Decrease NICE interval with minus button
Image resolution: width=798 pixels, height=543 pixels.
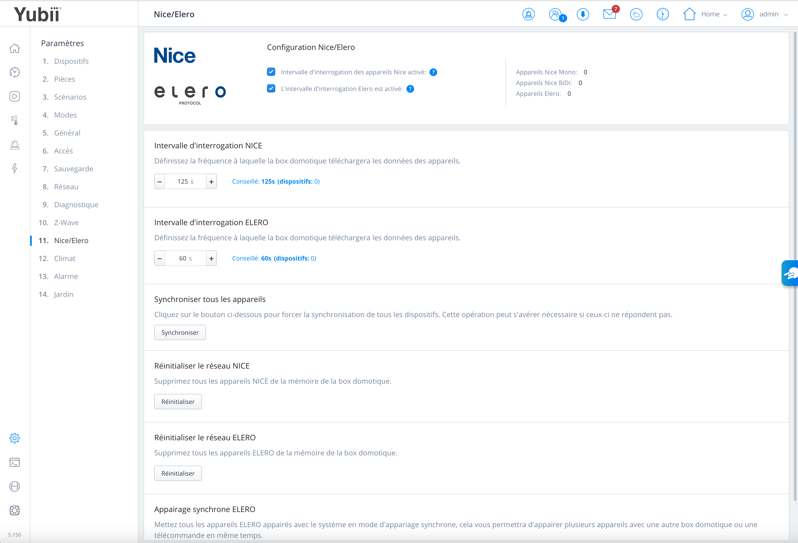(160, 182)
